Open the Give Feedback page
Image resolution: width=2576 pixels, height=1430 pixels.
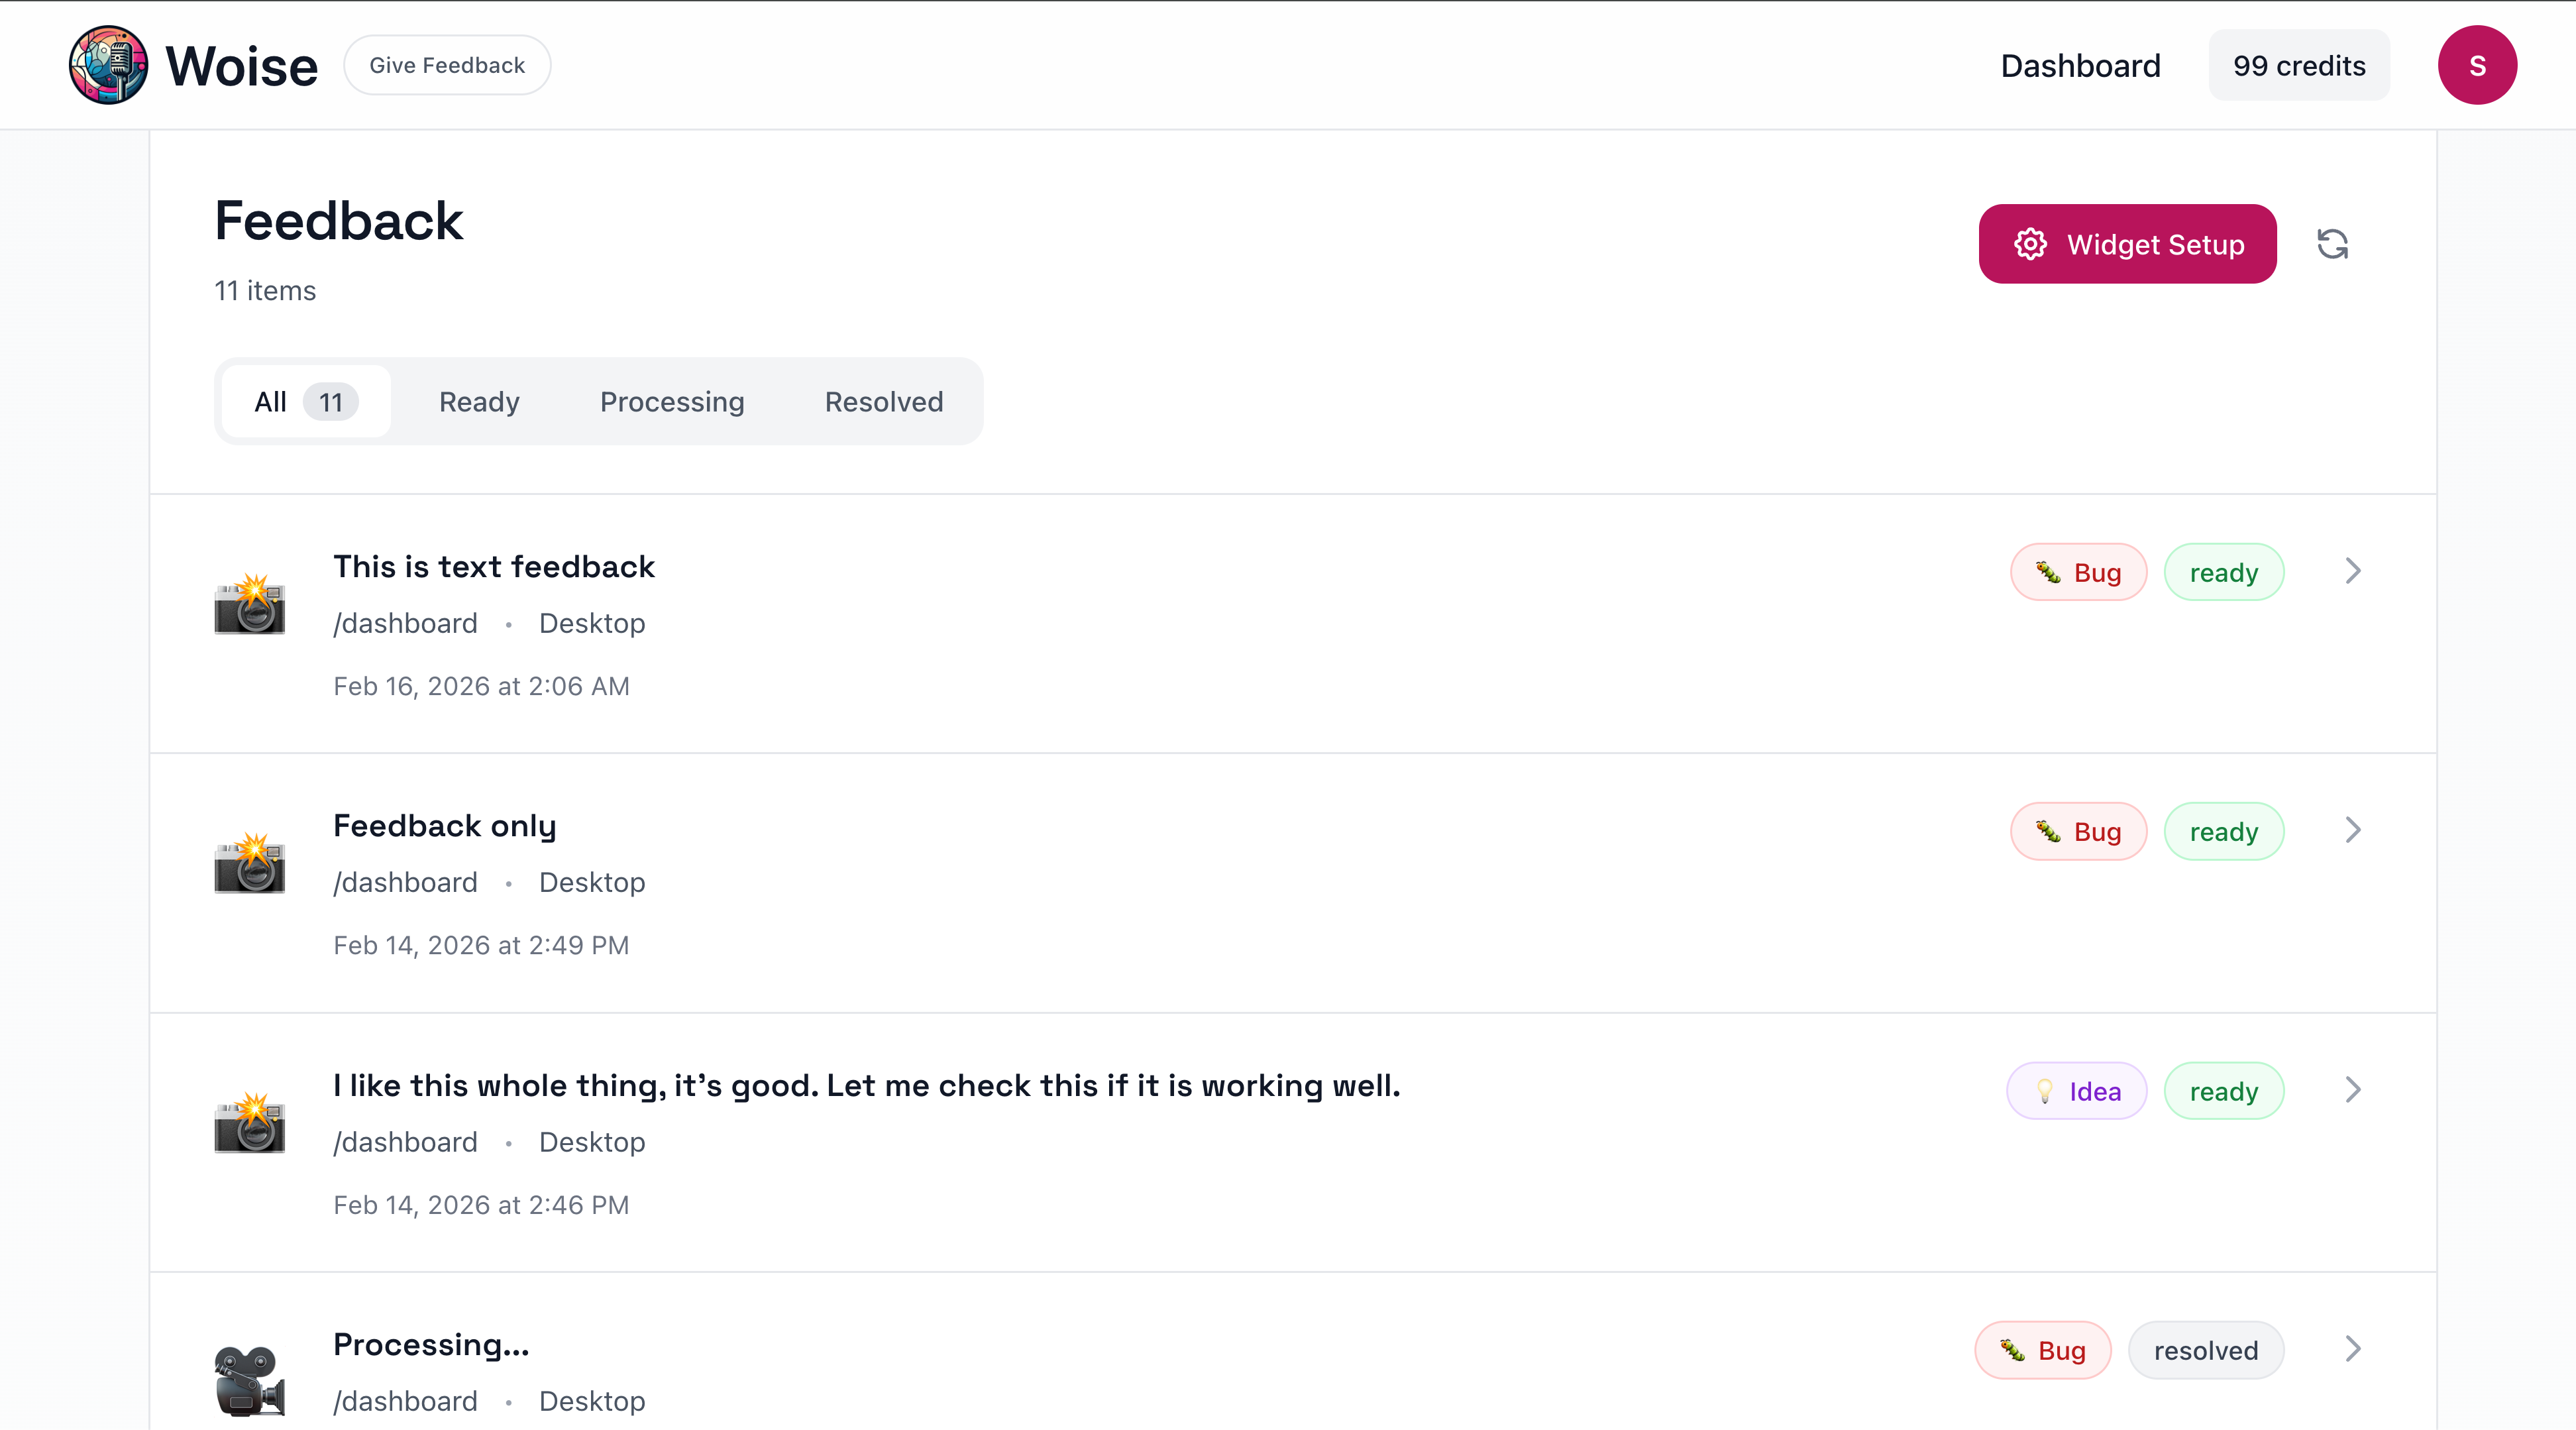447,64
